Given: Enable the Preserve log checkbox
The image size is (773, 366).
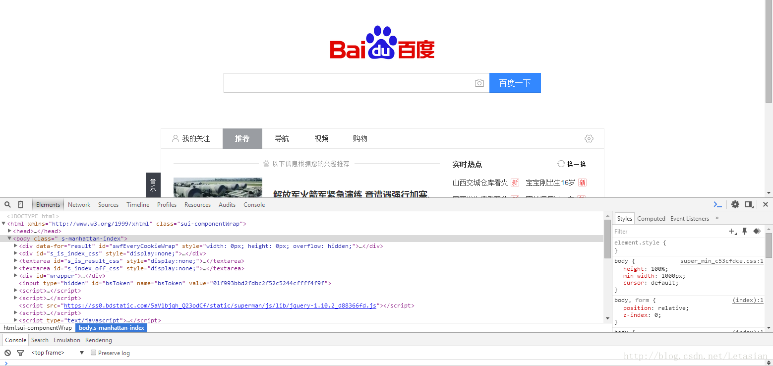Looking at the screenshot, I should tap(93, 353).
